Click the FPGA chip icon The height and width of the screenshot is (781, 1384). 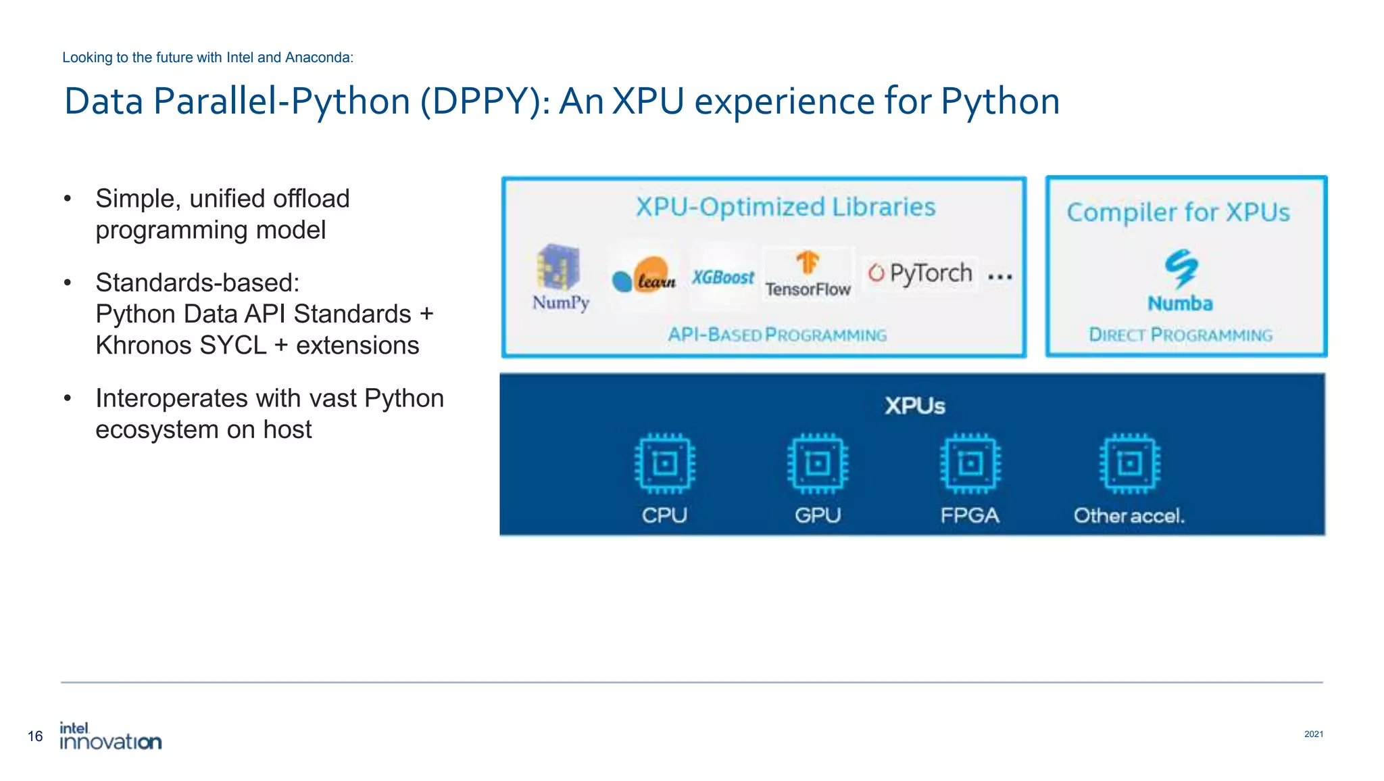[970, 464]
